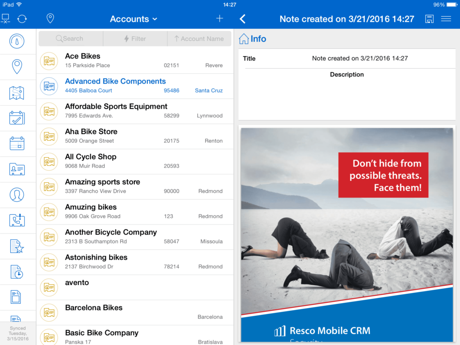Open the Advanced Bike Components account
The width and height of the screenshot is (460, 345).
coord(115,85)
